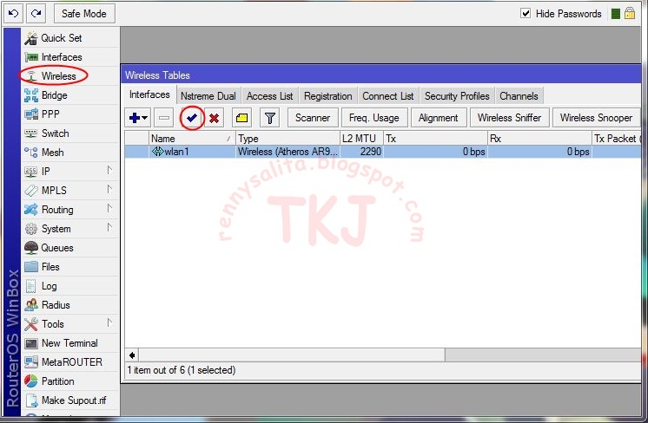The width and height of the screenshot is (648, 423).
Task: Open Wireless Snooper
Action: 597,118
